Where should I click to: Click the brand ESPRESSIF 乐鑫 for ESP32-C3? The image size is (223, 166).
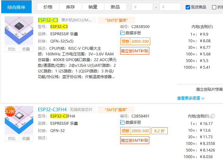(x=64, y=34)
